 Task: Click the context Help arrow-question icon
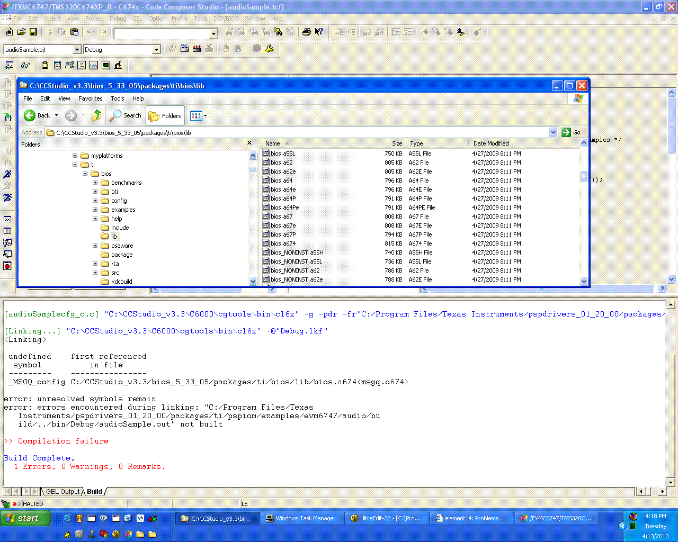pos(319,32)
